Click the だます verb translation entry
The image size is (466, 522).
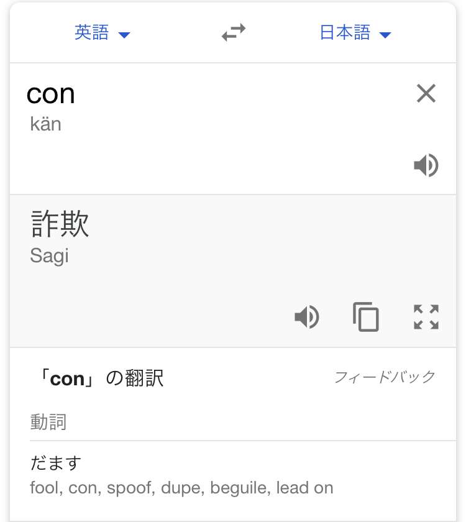point(55,463)
